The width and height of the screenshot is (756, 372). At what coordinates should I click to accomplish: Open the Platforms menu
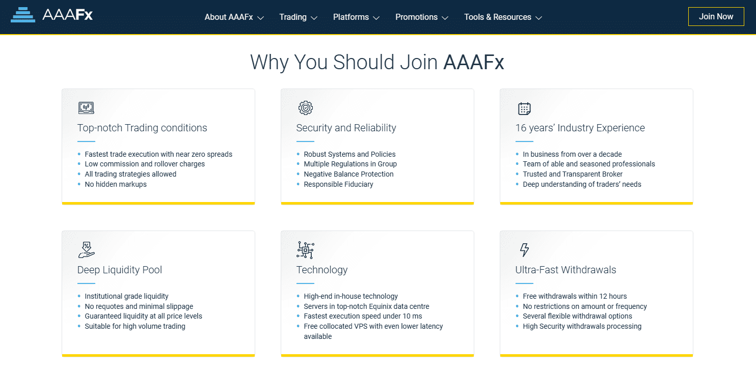point(356,17)
